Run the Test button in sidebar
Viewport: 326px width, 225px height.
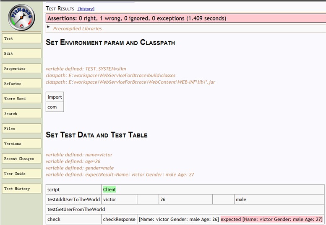click(21, 38)
